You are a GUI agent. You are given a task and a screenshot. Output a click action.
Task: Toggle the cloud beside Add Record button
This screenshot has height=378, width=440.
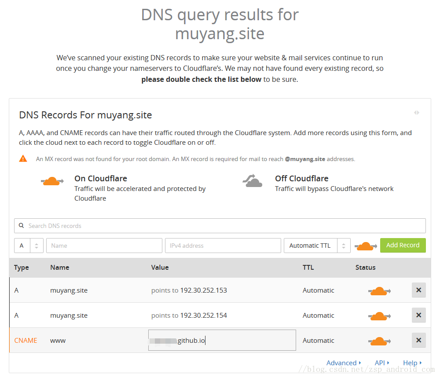tap(366, 246)
